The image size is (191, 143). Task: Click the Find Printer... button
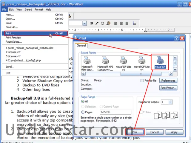(168, 88)
